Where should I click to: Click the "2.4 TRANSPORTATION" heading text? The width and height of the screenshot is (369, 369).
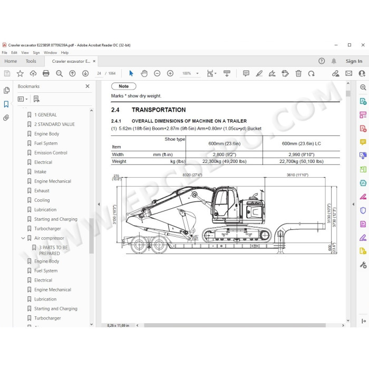click(x=148, y=110)
